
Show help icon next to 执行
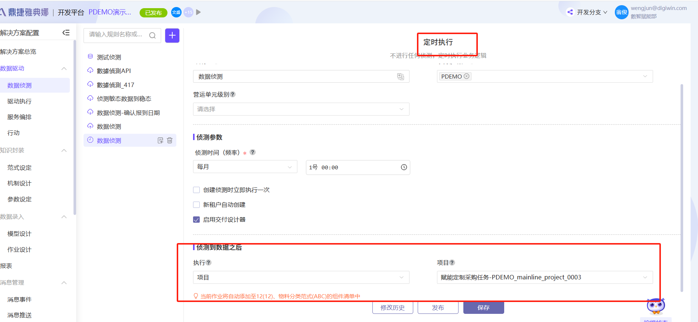(209, 262)
